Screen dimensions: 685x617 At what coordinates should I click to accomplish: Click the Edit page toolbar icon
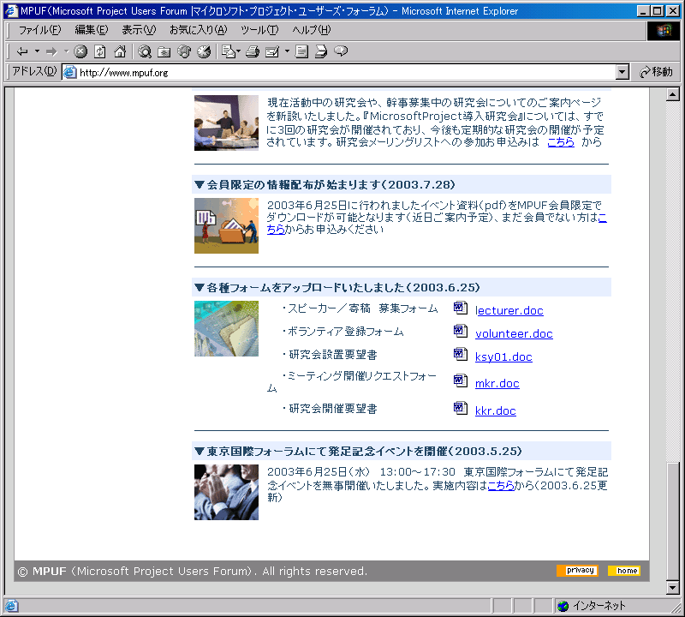(x=272, y=51)
